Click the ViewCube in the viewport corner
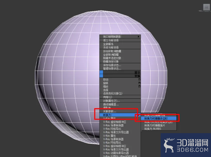The height and width of the screenshot is (157, 211). (206, 7)
